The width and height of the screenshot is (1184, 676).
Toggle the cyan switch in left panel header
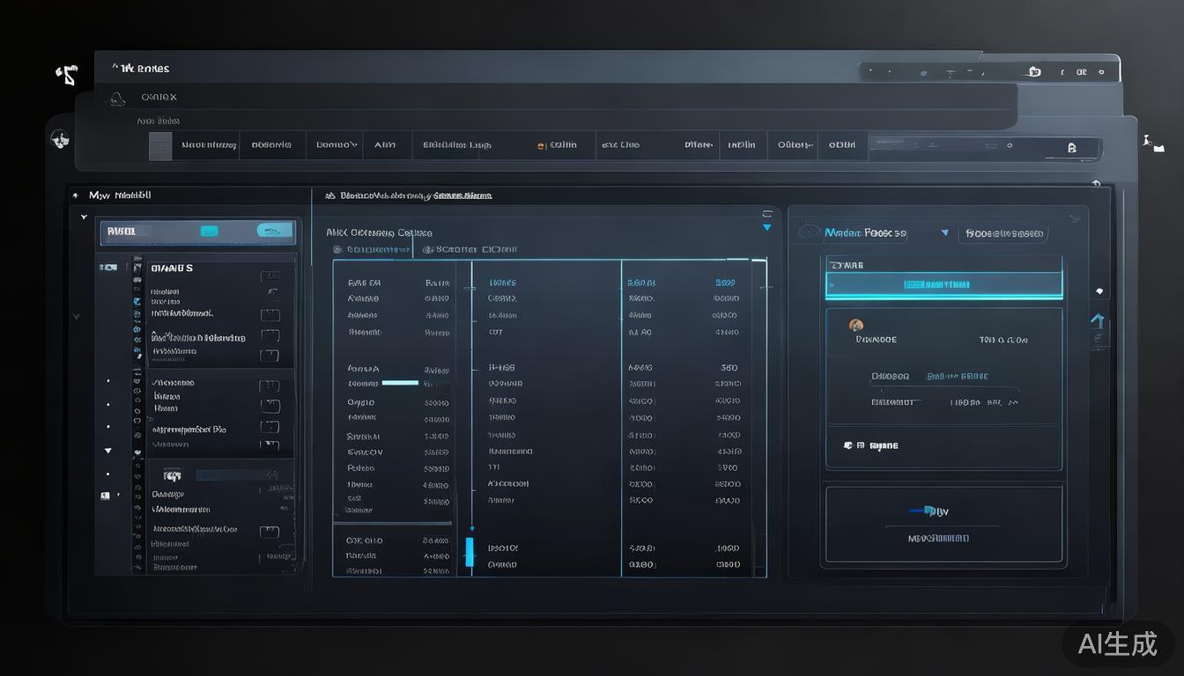coord(274,231)
